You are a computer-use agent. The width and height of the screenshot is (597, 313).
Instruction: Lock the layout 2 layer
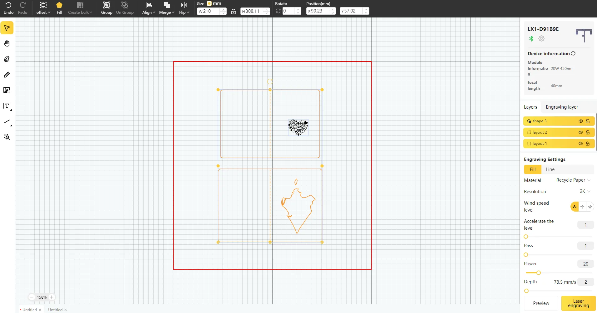tap(588, 132)
